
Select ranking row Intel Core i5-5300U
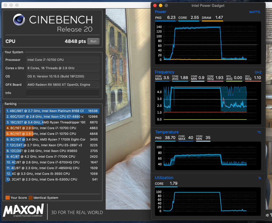click(x=52, y=179)
